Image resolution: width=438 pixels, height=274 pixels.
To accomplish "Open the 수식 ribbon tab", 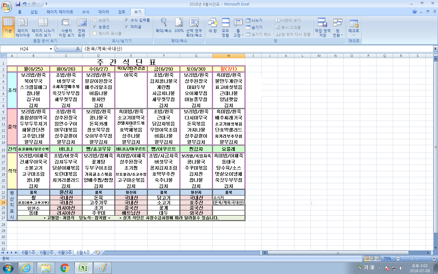I will tap(85, 12).
